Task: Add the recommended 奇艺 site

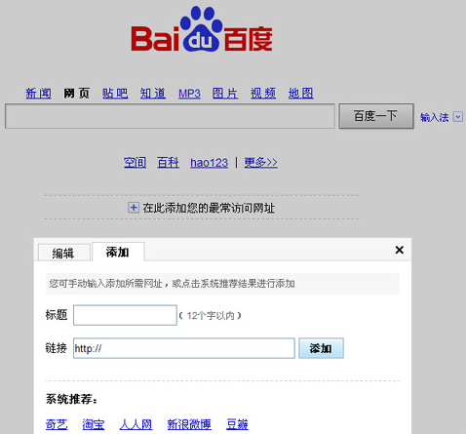Action: 57,424
